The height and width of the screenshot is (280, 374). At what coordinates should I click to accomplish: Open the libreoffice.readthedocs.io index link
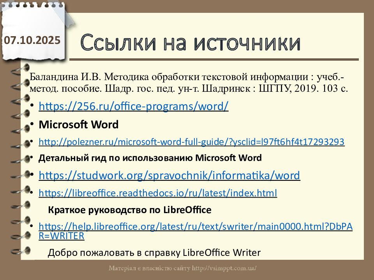point(158,193)
